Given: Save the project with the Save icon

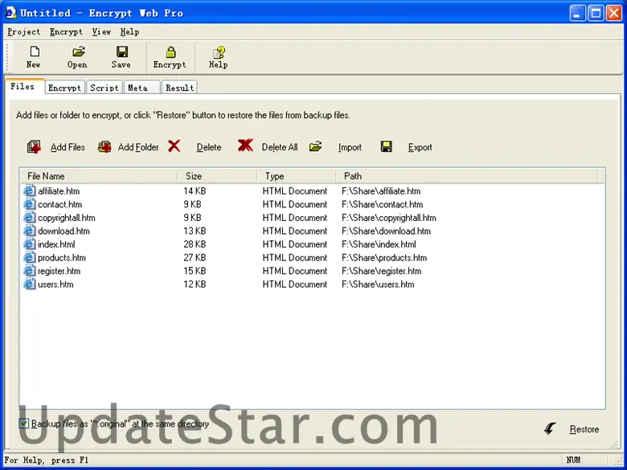Looking at the screenshot, I should click(121, 52).
